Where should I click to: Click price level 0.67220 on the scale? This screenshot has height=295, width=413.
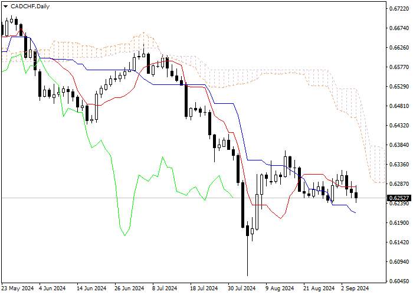pos(399,9)
